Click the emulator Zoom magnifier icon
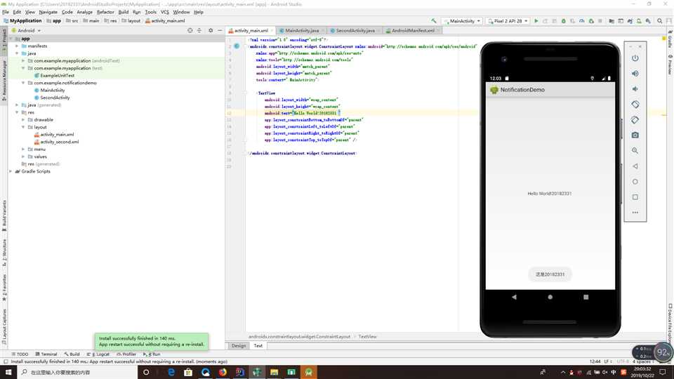This screenshot has width=674, height=379. click(635, 151)
